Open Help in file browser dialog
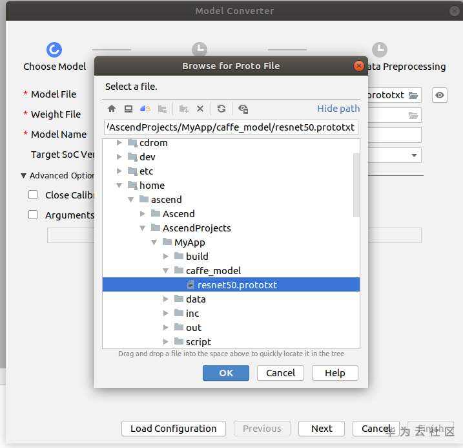The width and height of the screenshot is (463, 448). 335,373
